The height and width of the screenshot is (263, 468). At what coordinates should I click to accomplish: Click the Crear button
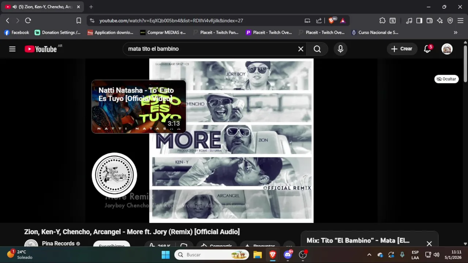(x=402, y=49)
